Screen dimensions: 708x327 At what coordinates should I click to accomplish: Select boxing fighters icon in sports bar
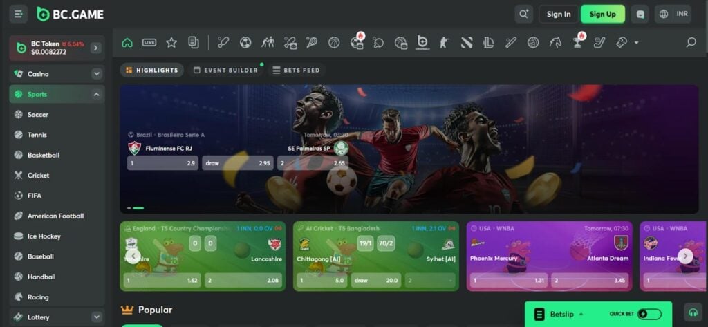click(268, 42)
